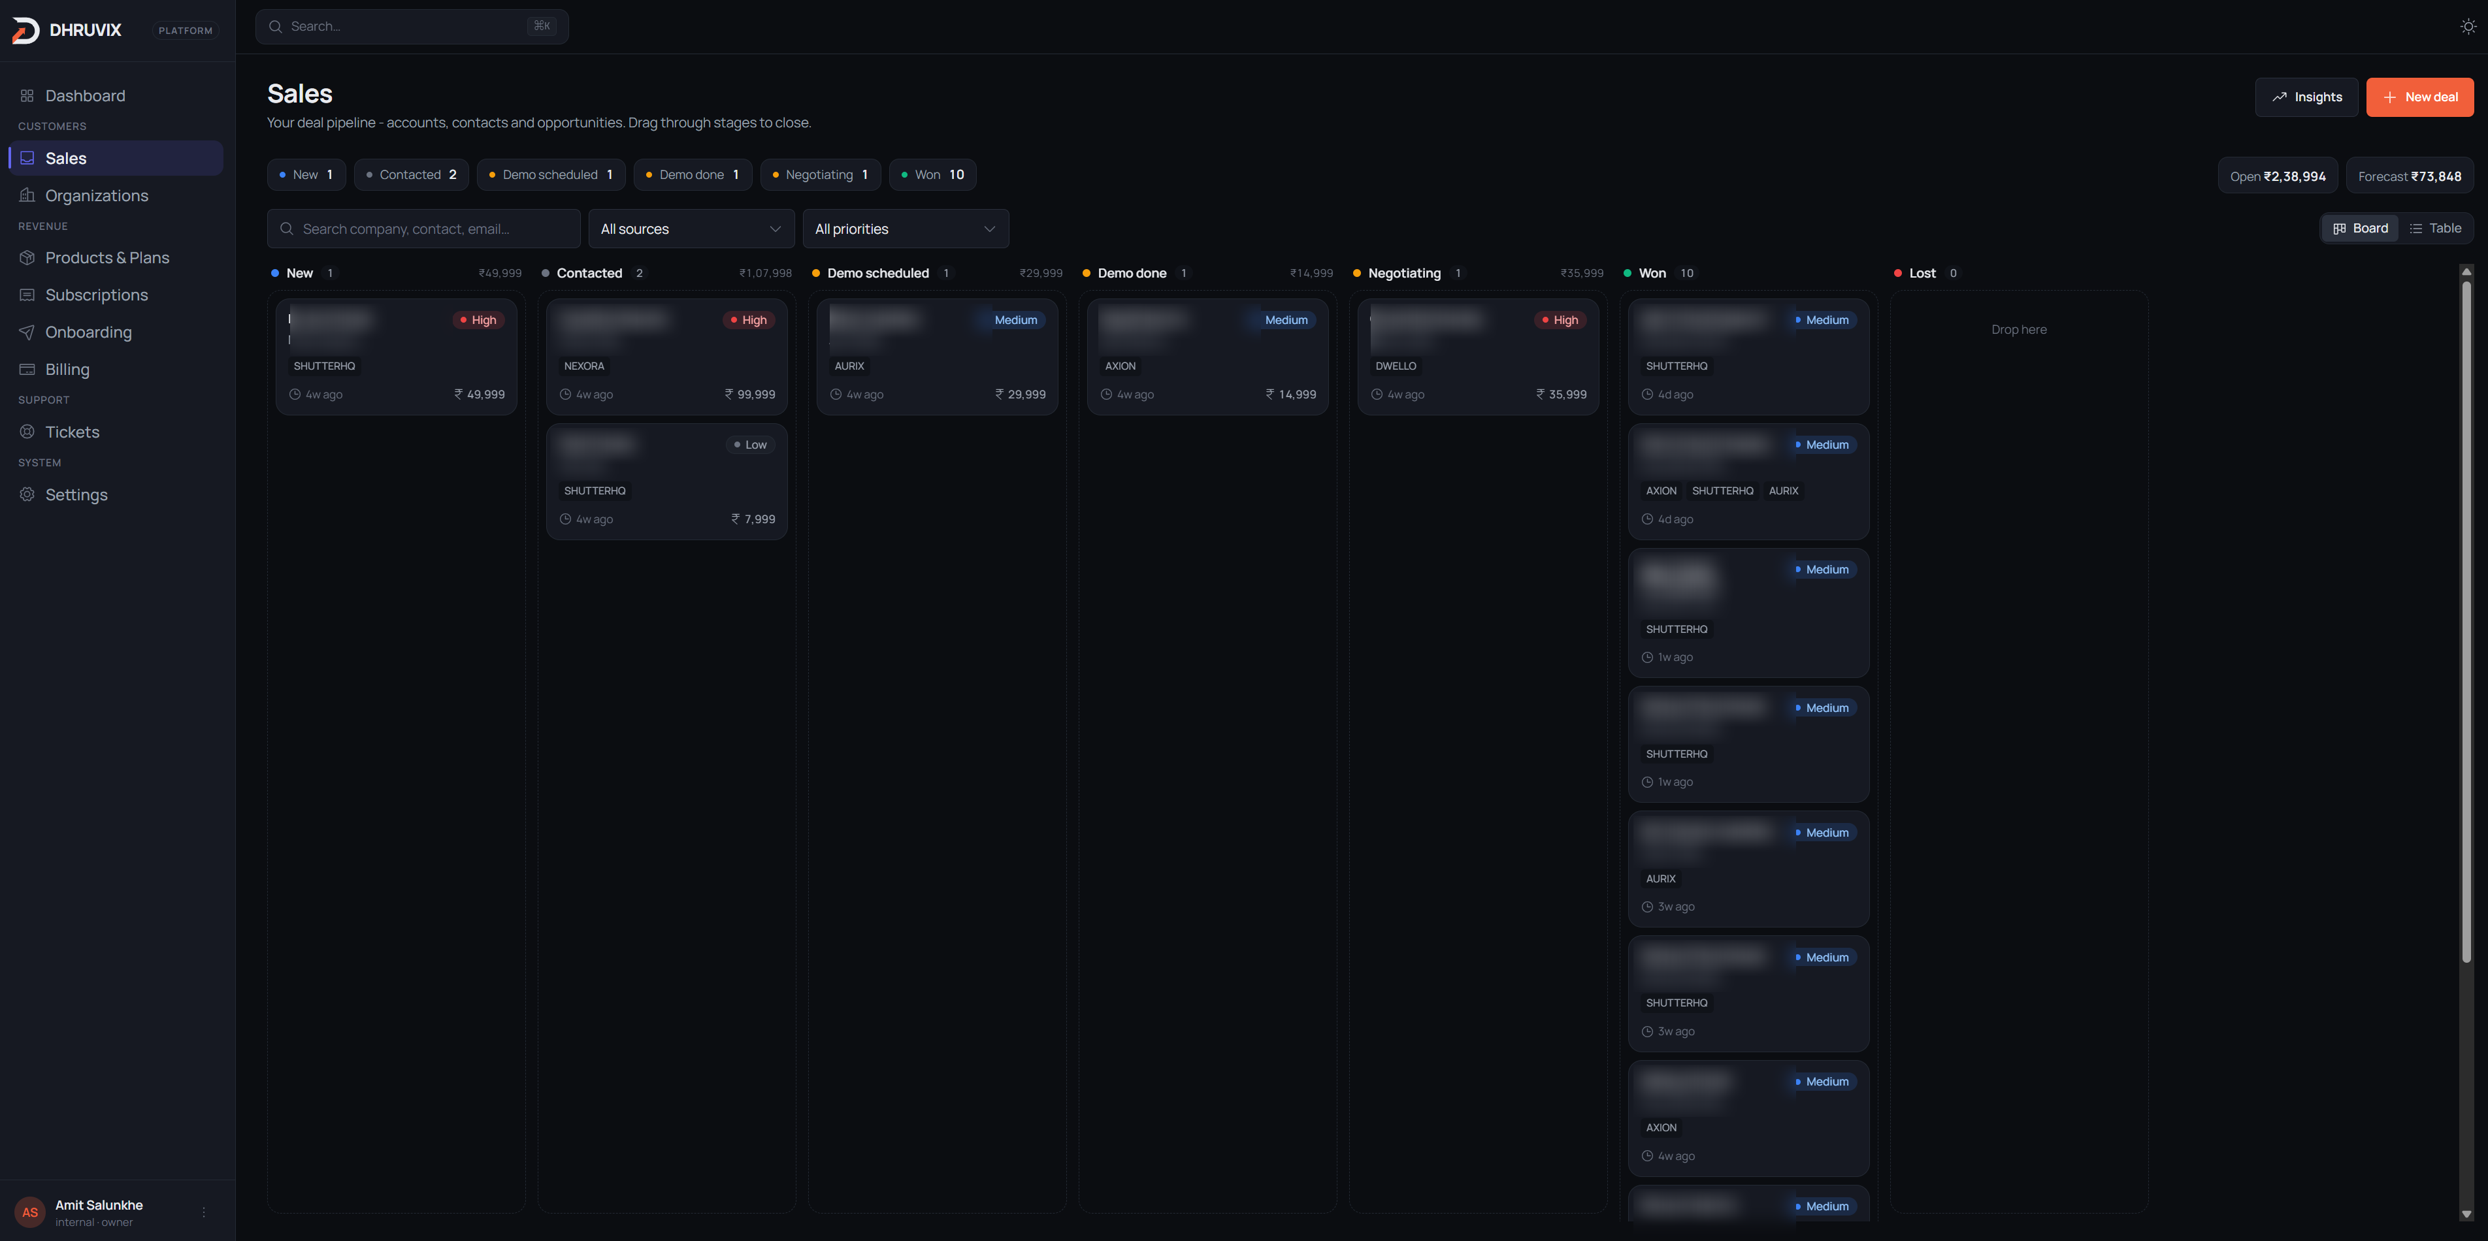Open the All priorities dropdown
Image resolution: width=2488 pixels, height=1241 pixels.
pos(906,229)
